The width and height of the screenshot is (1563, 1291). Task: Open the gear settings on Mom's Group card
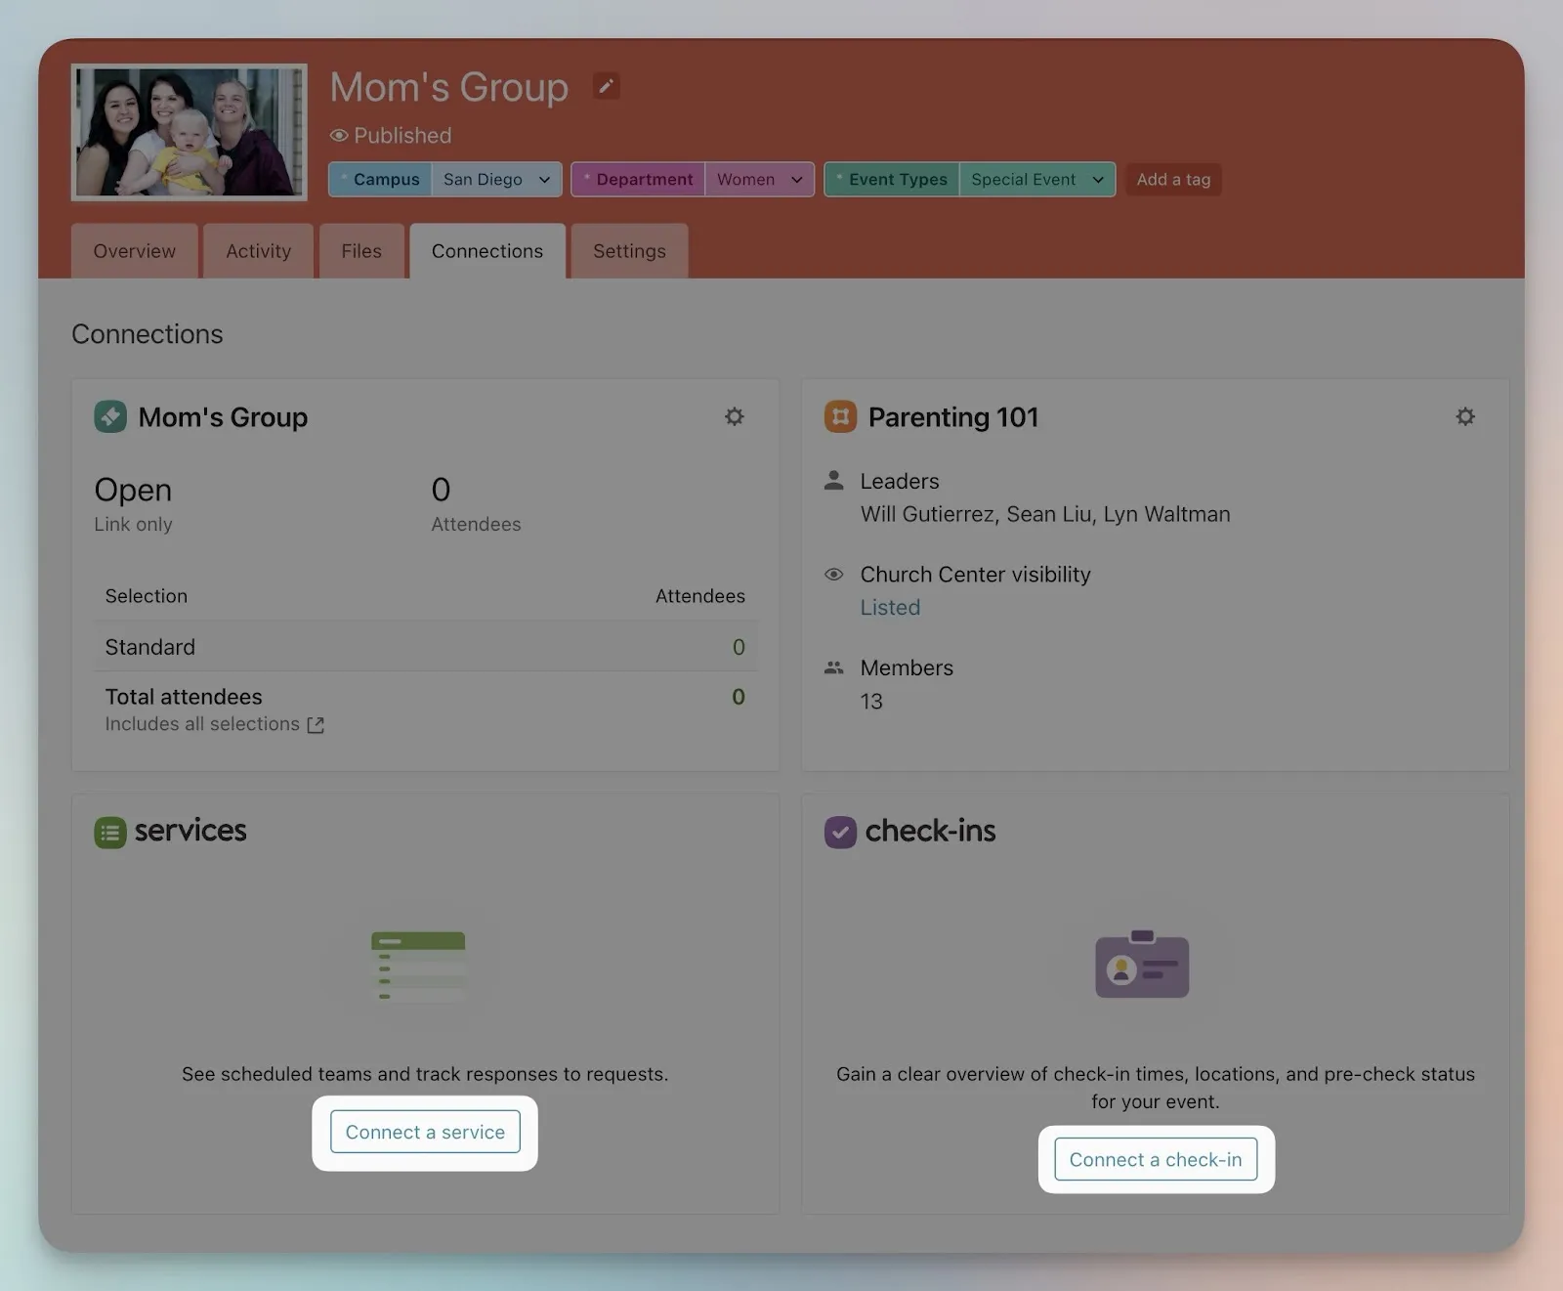point(734,417)
